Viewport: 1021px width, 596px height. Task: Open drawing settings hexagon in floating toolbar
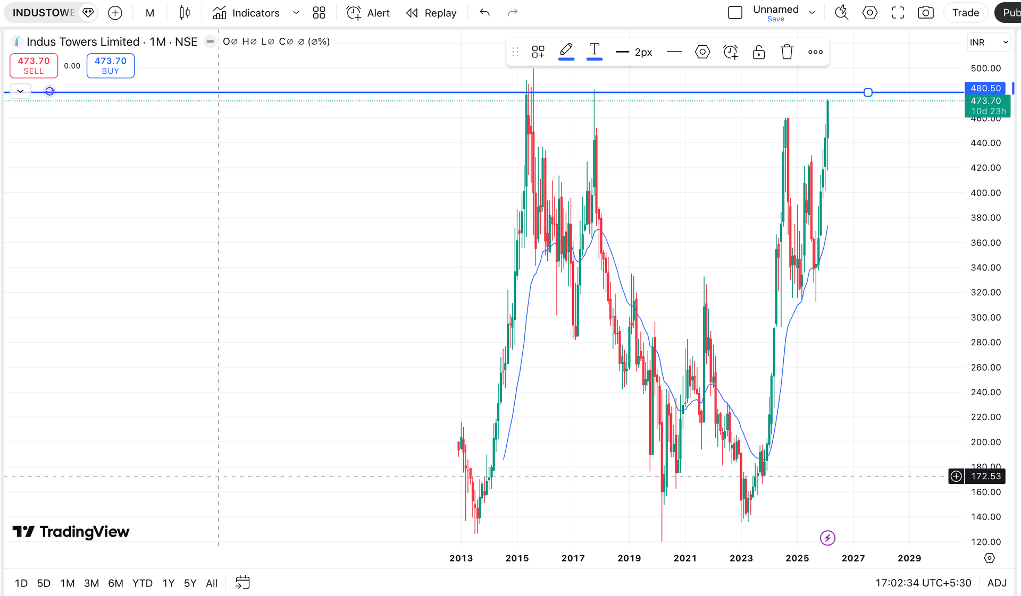click(x=702, y=52)
